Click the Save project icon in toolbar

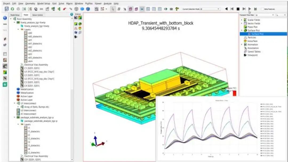[x=7, y=9]
